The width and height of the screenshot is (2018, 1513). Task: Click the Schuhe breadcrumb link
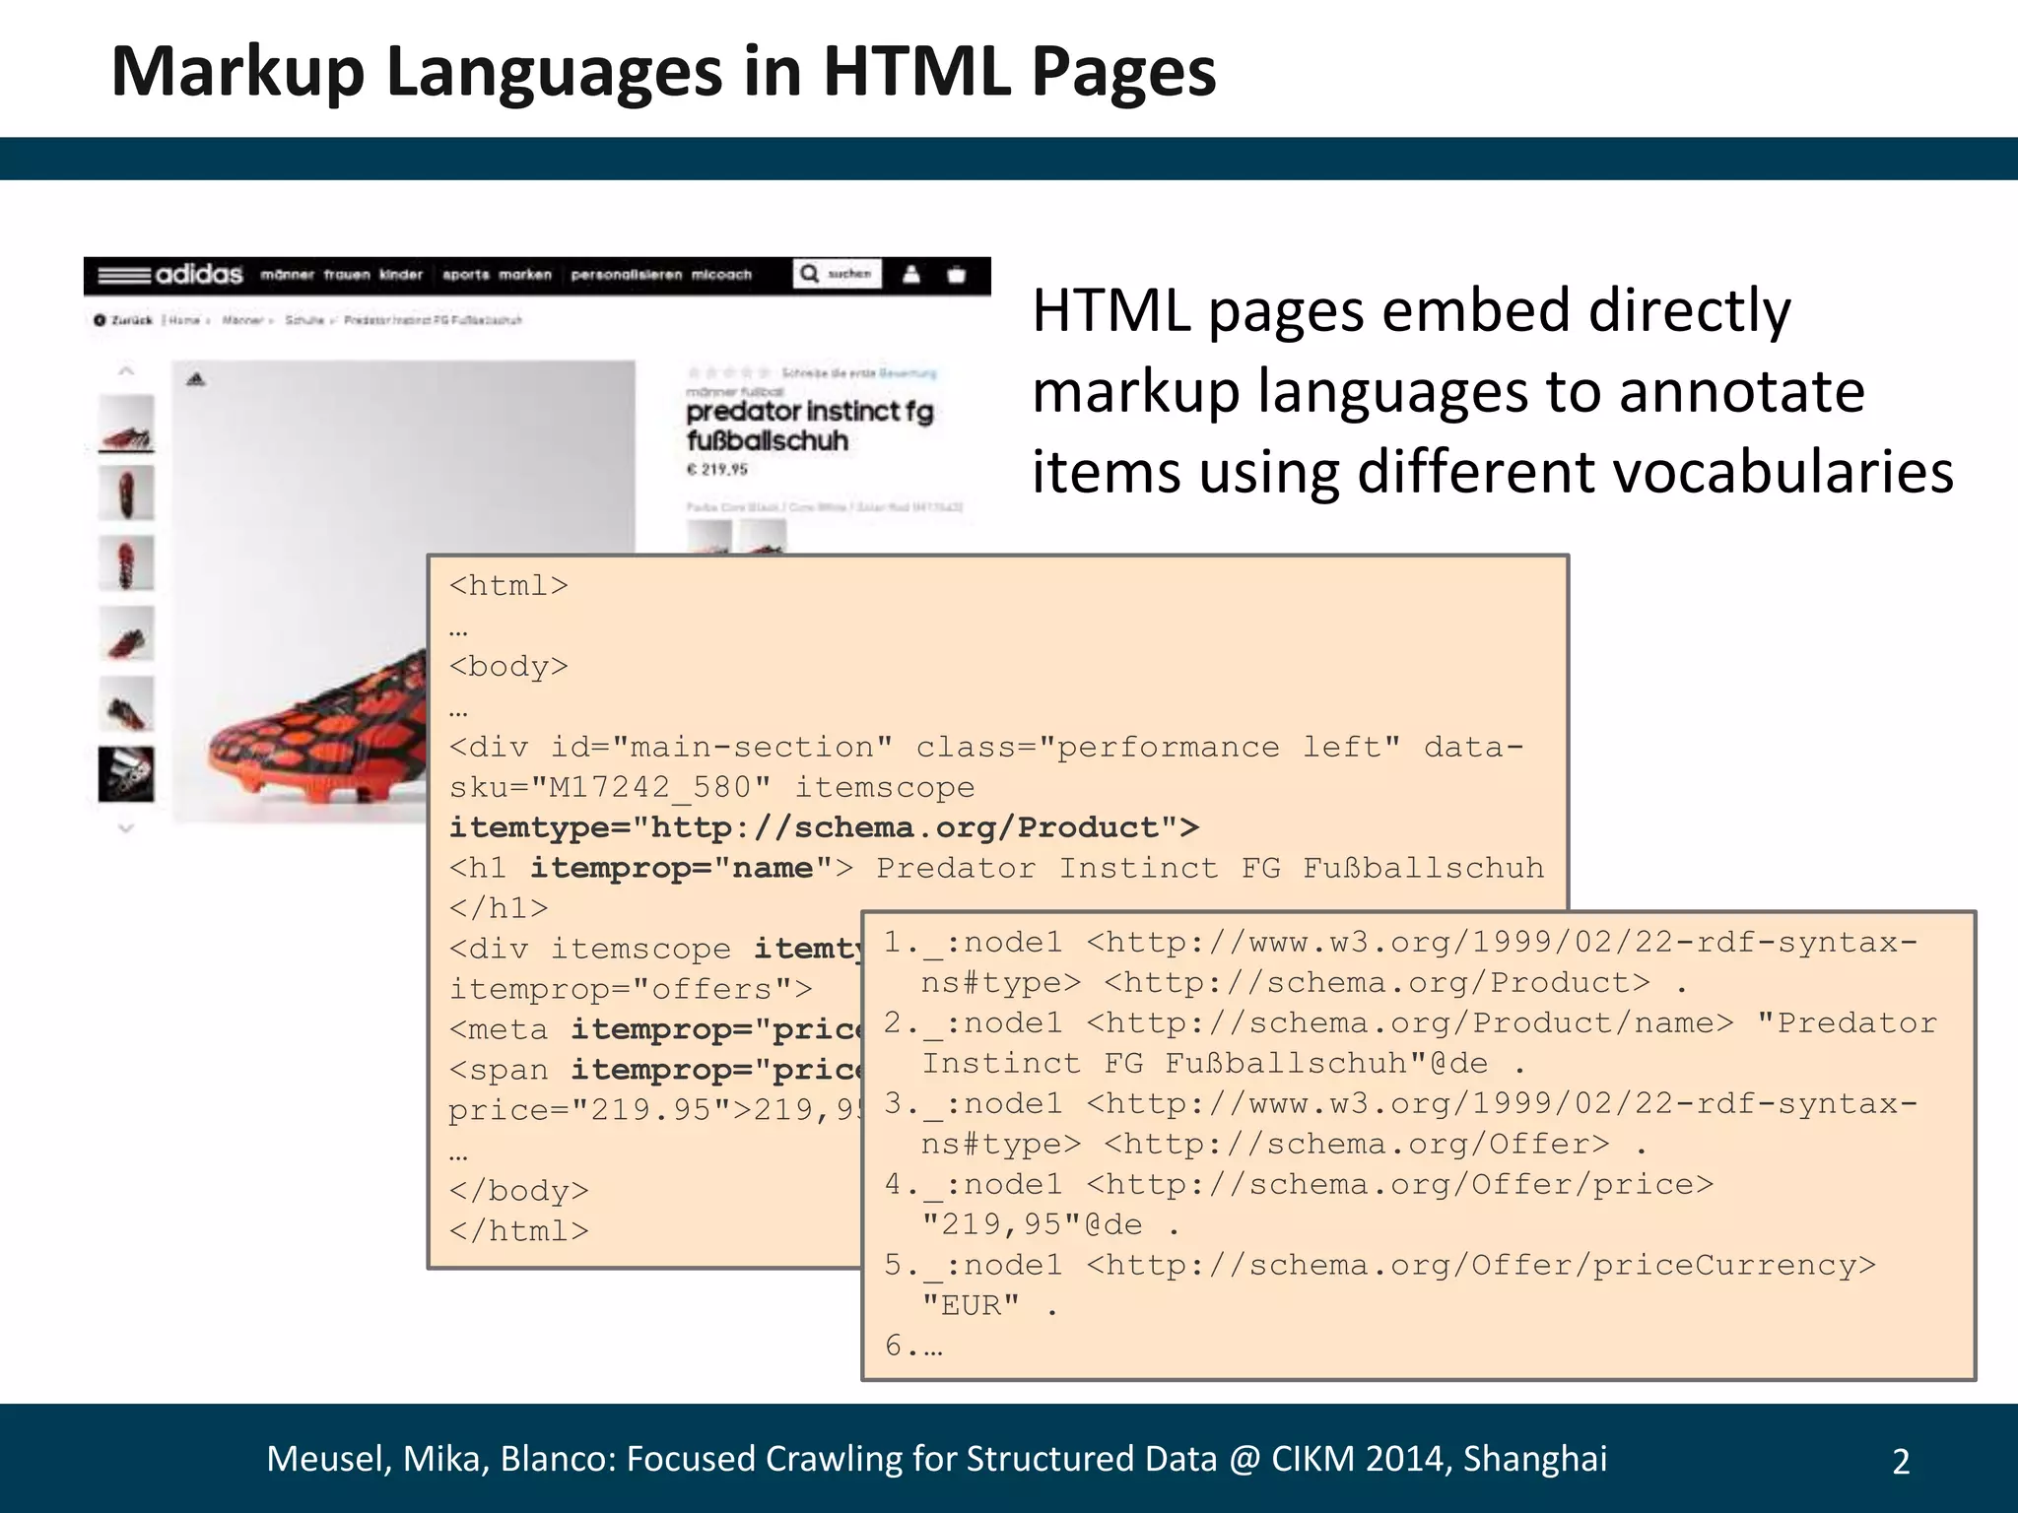click(303, 320)
